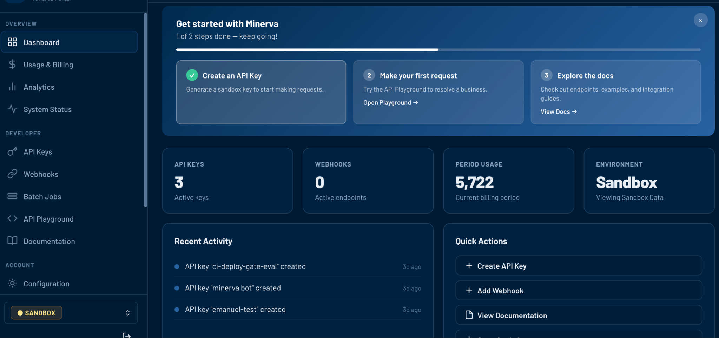The height and width of the screenshot is (338, 719).
Task: Open the API Keys page
Action: pos(69,151)
